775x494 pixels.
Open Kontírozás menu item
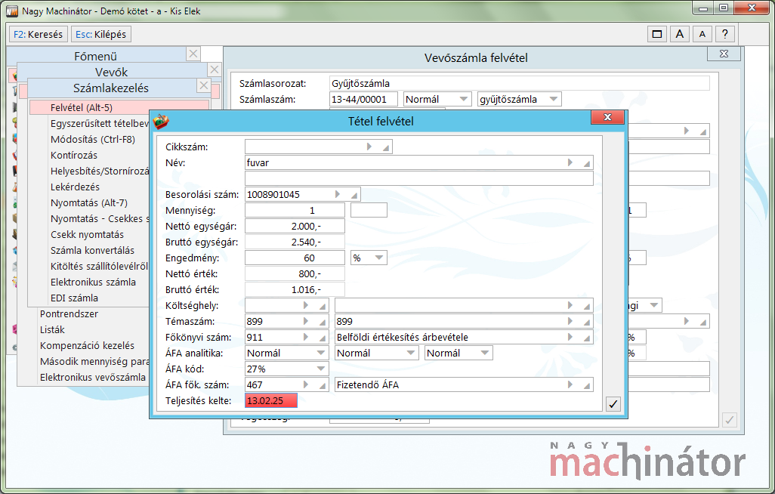[73, 156]
